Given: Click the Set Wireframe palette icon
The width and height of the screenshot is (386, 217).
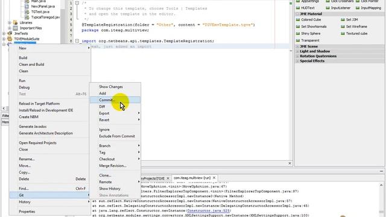Looking at the screenshot, I should click(x=343, y=27).
